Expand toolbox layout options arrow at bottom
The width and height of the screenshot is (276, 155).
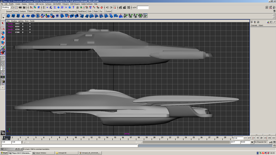click(x=3, y=87)
